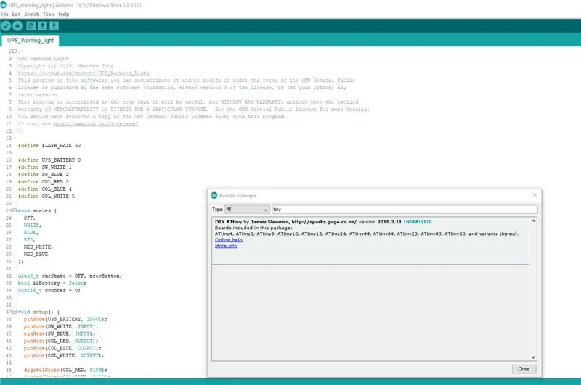Click the Boards Manager dialog logo icon
The image size is (581, 385).
[x=214, y=195]
